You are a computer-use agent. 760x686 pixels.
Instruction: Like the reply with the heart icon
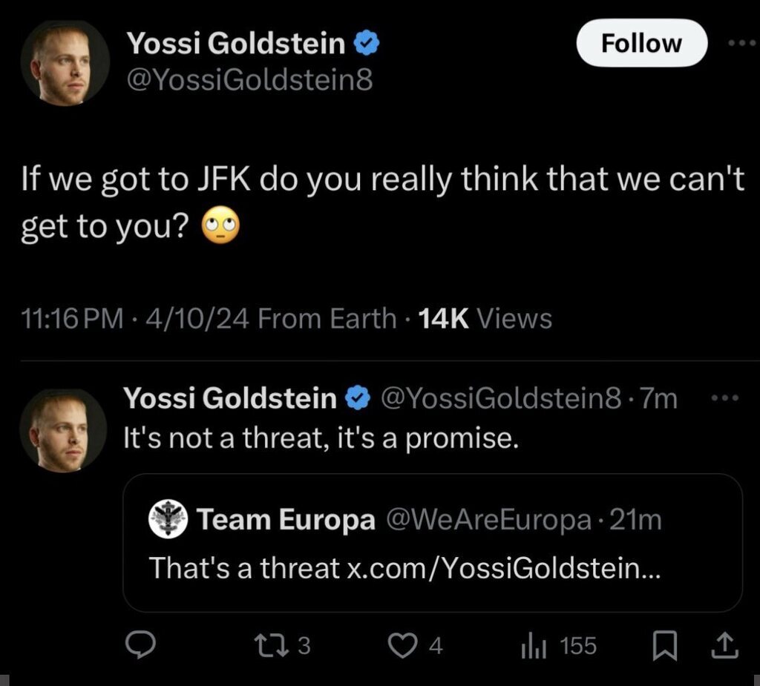point(404,646)
